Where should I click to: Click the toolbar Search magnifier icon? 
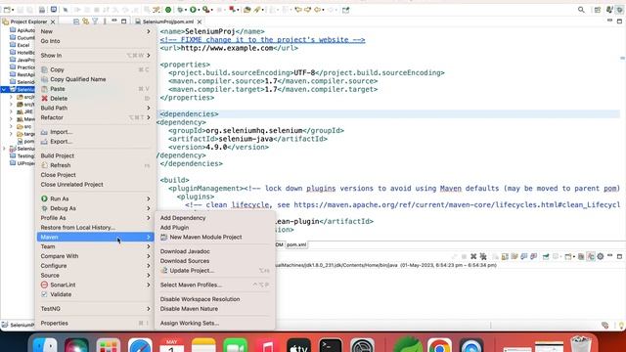[x=581, y=10]
